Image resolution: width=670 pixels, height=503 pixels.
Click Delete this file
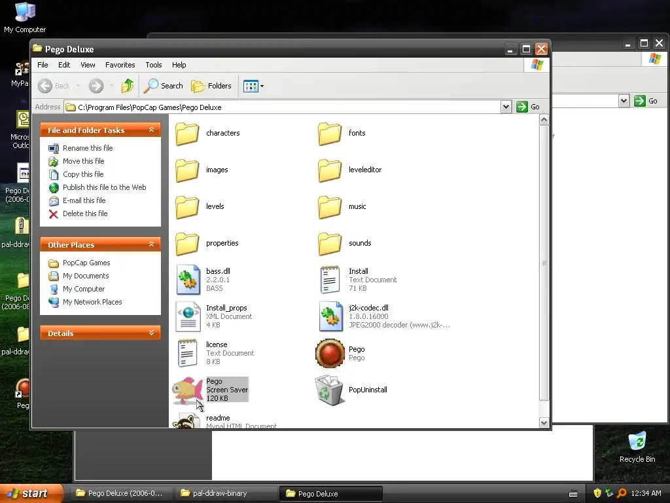coord(79,214)
